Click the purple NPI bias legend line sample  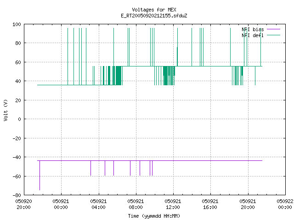[273, 29]
